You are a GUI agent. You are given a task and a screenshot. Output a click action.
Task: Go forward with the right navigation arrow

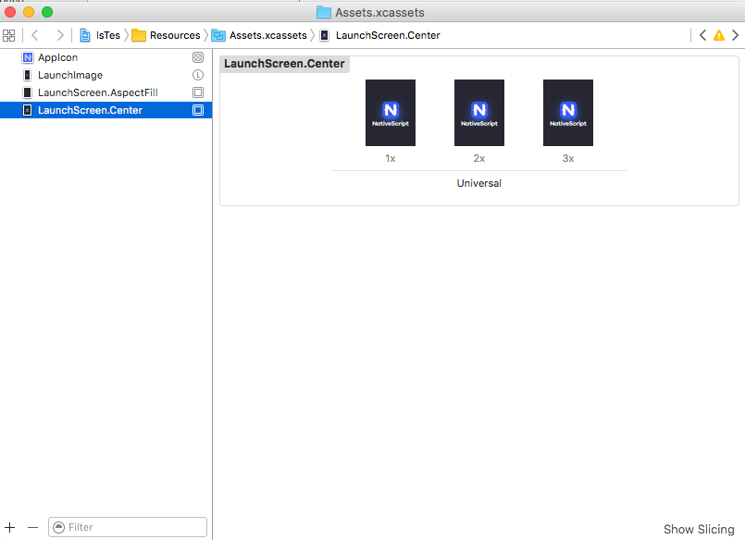click(60, 35)
